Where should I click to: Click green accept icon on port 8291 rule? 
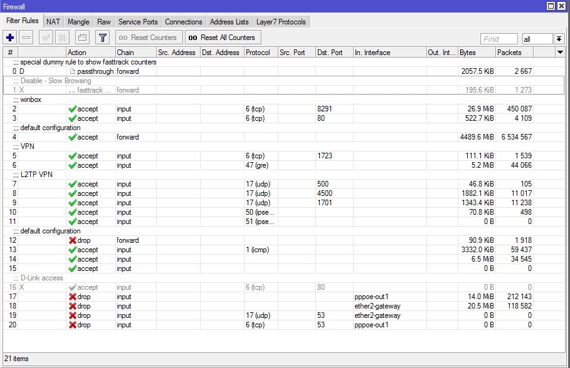tap(73, 109)
